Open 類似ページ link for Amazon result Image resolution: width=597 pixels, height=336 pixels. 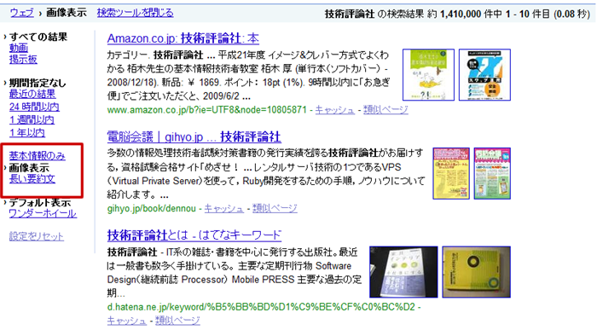point(385,110)
